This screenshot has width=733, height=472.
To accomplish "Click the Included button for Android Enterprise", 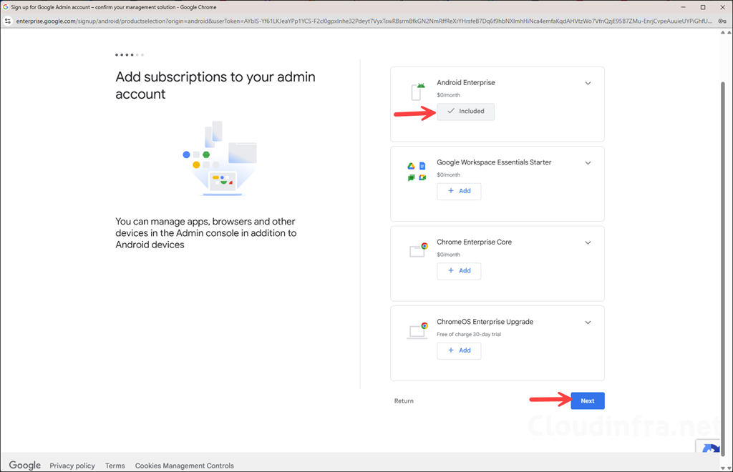I will tap(465, 111).
